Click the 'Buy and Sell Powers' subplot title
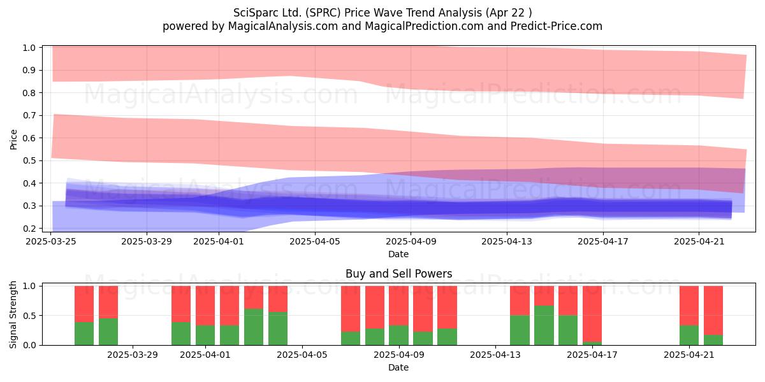The height and width of the screenshot is (382, 765). (x=398, y=274)
